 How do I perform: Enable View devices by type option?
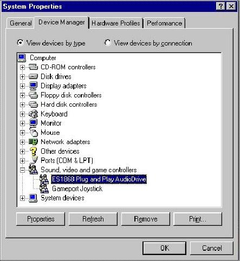(x=20, y=43)
